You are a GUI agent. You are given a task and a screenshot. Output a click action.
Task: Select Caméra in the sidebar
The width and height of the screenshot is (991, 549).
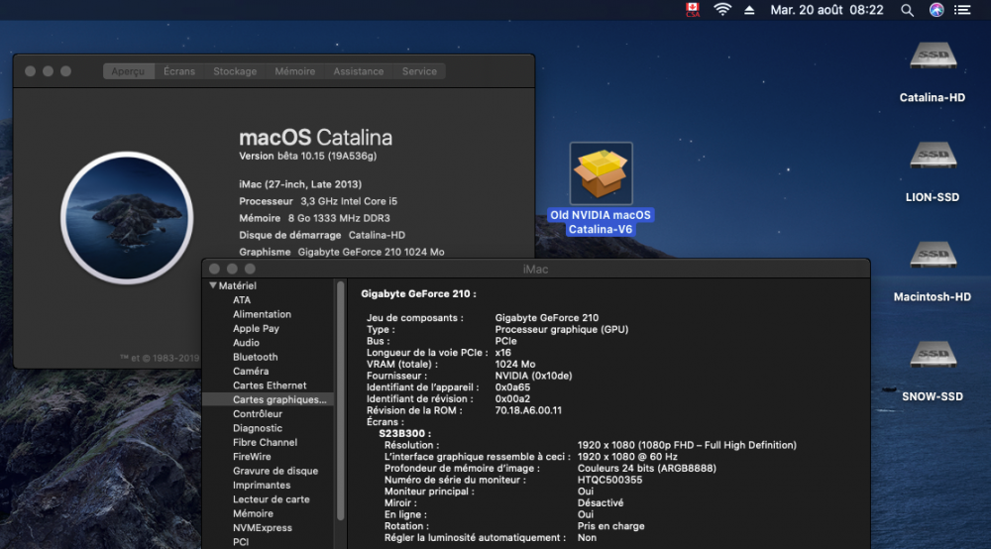pos(251,371)
